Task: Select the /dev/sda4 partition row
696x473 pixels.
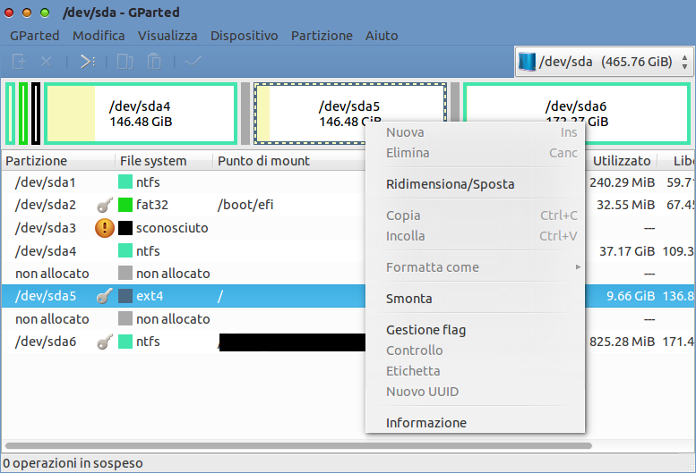Action: point(183,251)
